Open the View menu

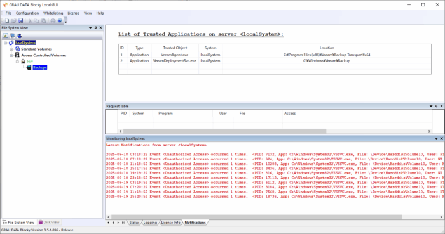(x=88, y=13)
